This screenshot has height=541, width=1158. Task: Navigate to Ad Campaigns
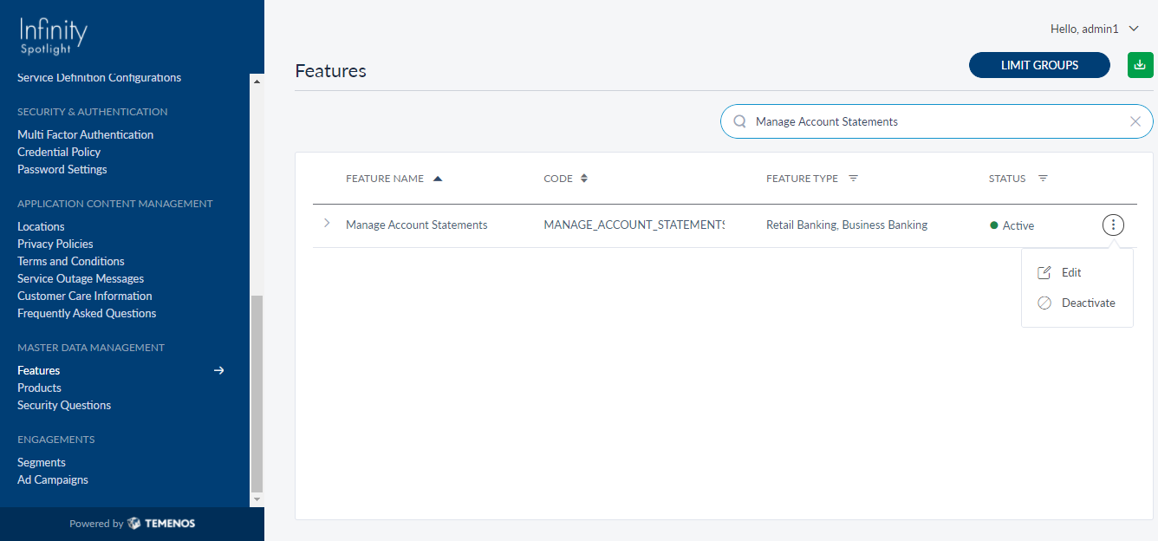53,479
